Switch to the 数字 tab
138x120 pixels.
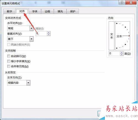9,11
